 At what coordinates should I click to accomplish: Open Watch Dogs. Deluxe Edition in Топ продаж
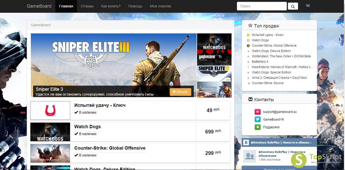pos(271,51)
